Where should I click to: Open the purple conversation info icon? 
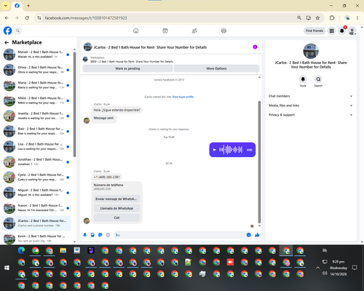pos(255,47)
